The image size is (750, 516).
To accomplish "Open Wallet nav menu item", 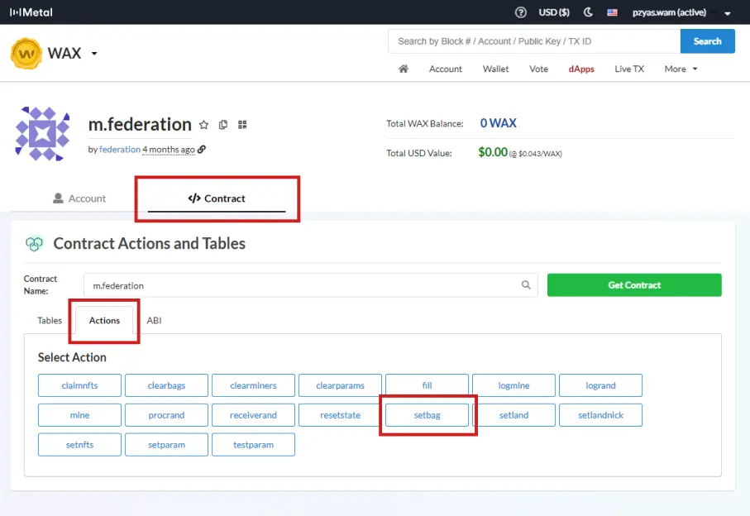I will pos(495,69).
